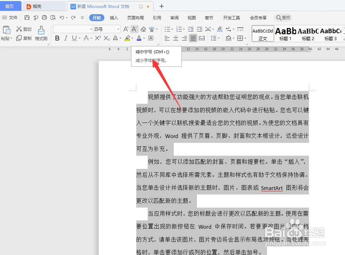Toggle Strikethrough formatting icon

[x=86, y=38]
